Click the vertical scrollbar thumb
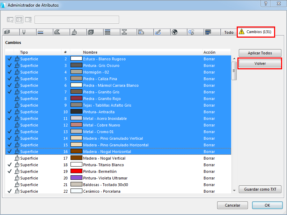 click(x=234, y=71)
